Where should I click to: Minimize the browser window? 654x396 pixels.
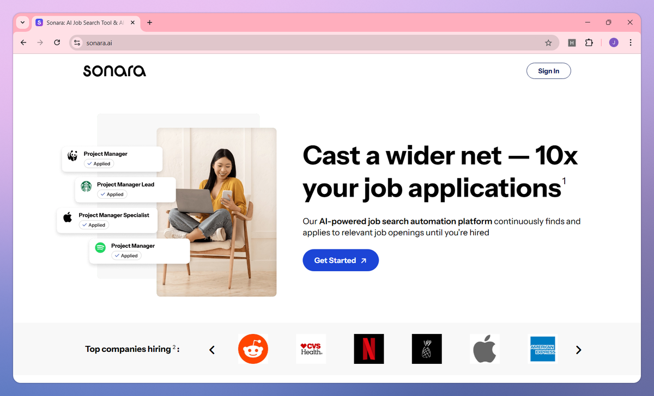click(588, 22)
